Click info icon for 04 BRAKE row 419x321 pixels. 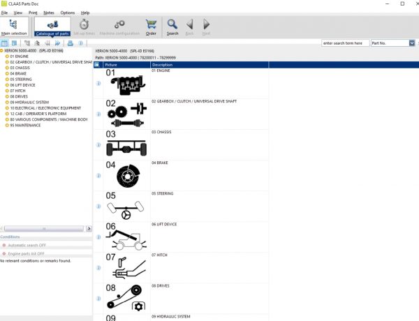(x=98, y=175)
